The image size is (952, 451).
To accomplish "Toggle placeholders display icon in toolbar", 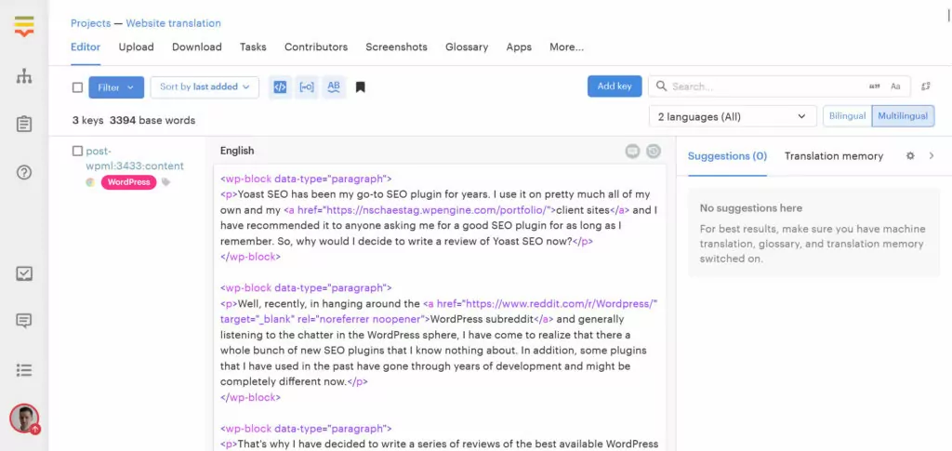I will coord(306,87).
